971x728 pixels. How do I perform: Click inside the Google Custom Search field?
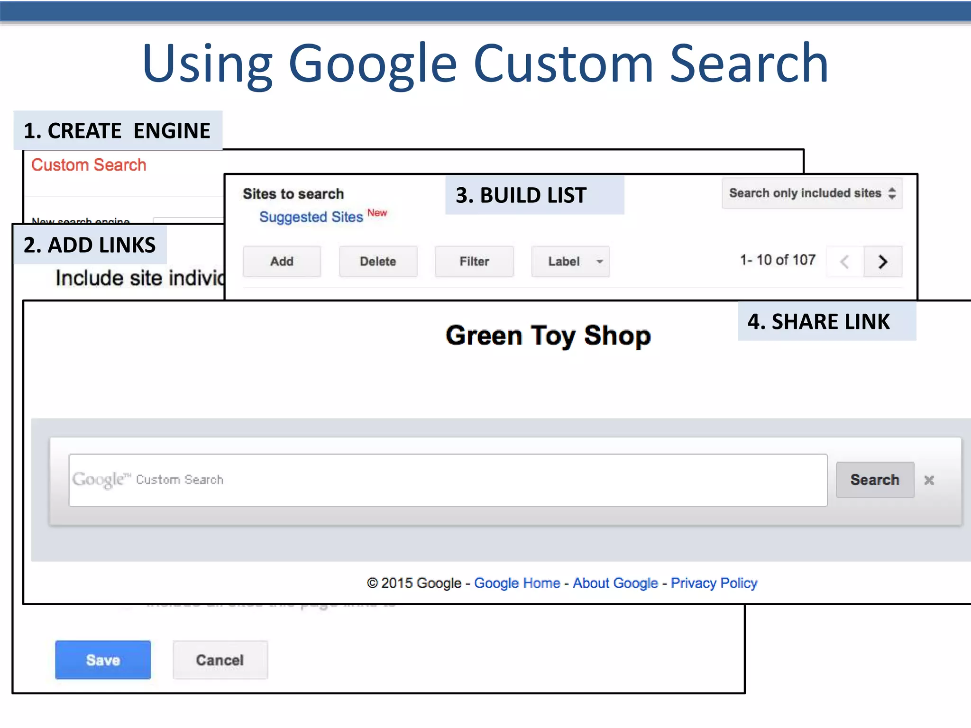[x=448, y=480]
